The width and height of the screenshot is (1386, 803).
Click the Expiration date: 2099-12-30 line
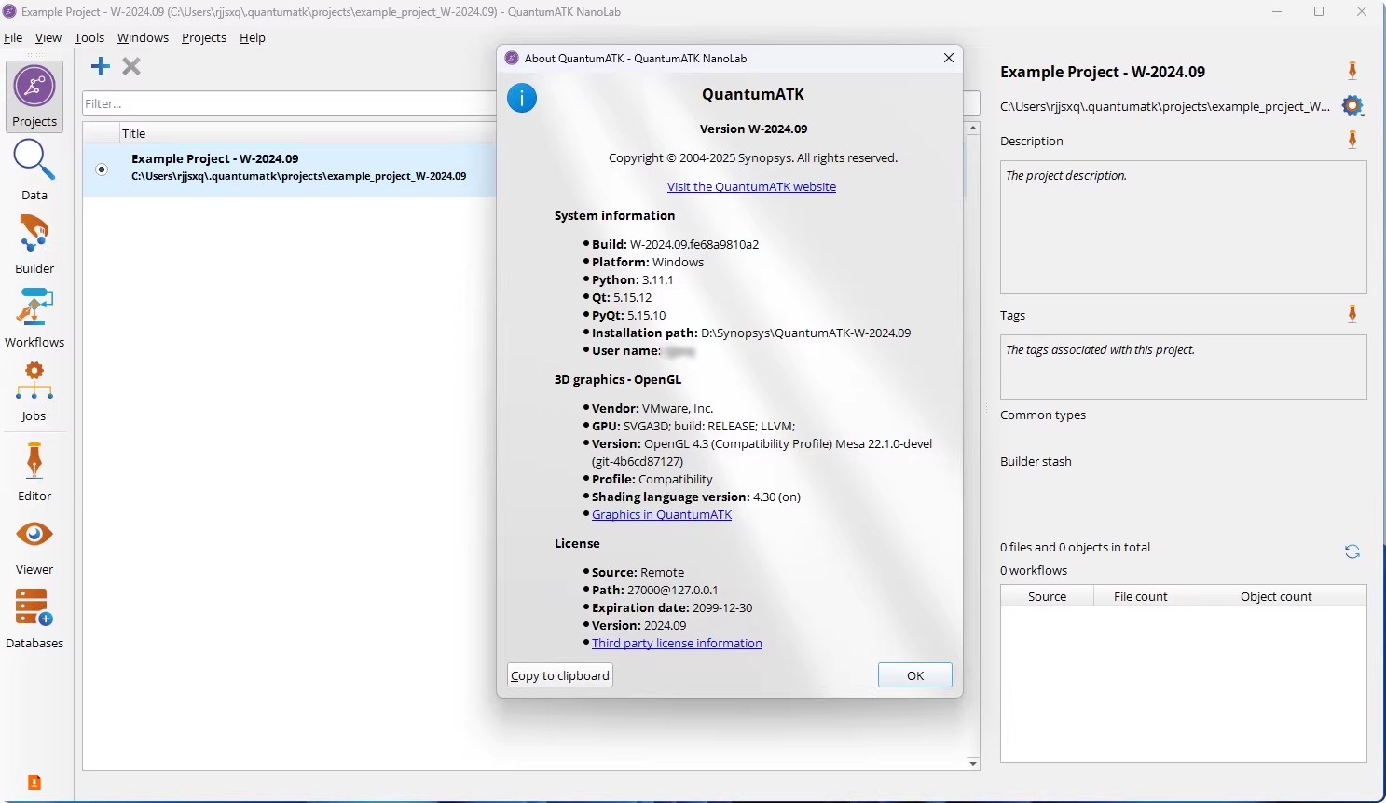click(672, 607)
